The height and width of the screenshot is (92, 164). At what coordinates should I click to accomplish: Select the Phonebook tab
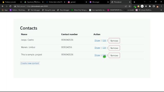coord(120,2)
